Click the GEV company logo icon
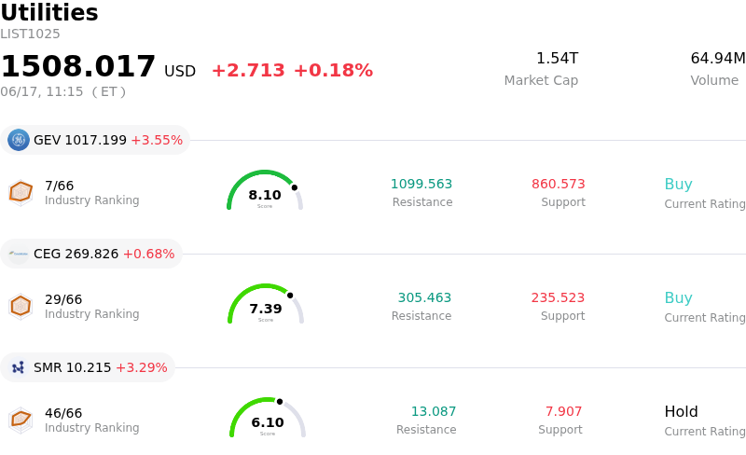746x455 pixels. click(18, 140)
